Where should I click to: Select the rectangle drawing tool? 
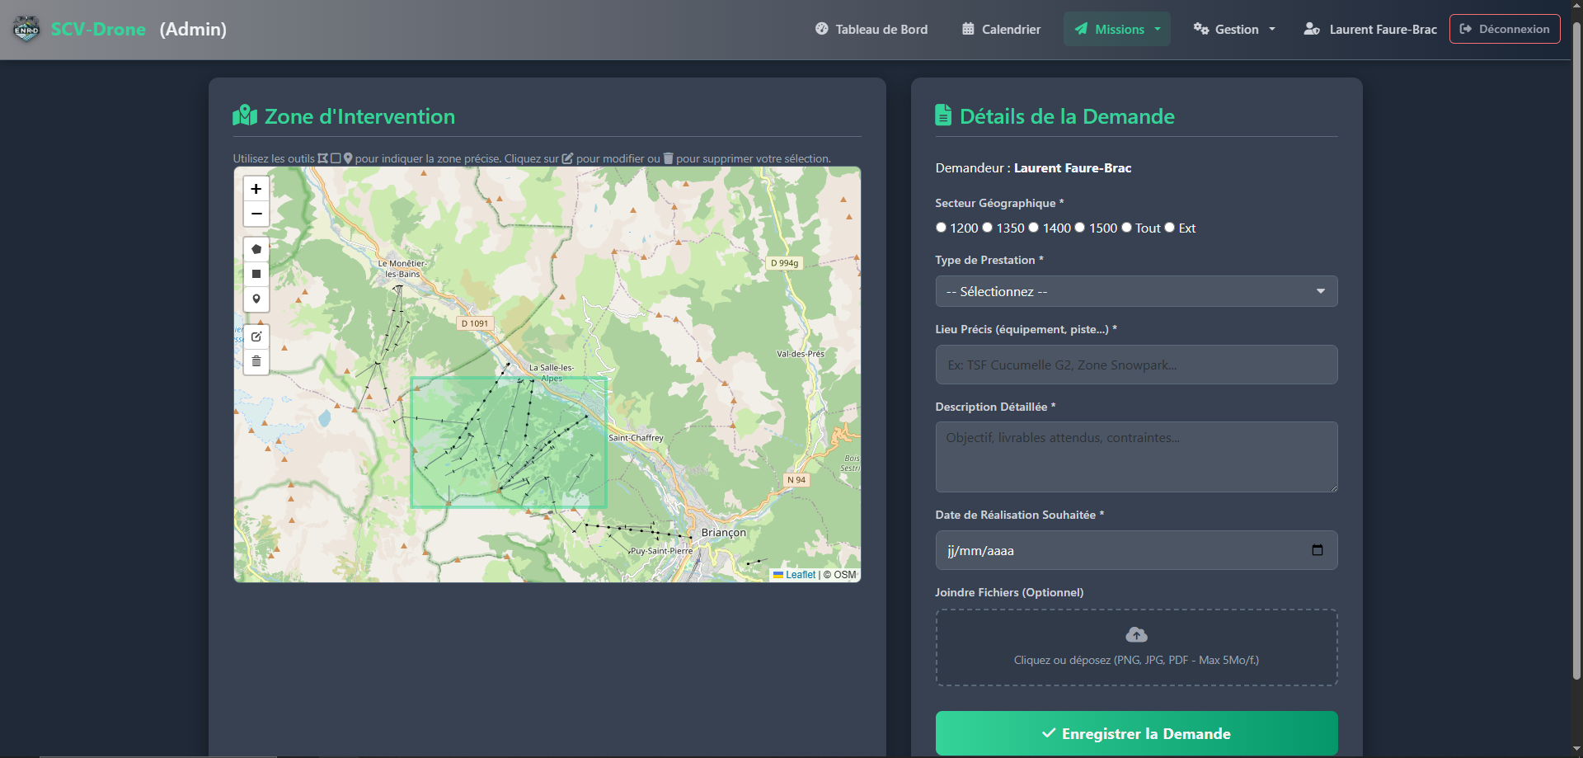256,274
